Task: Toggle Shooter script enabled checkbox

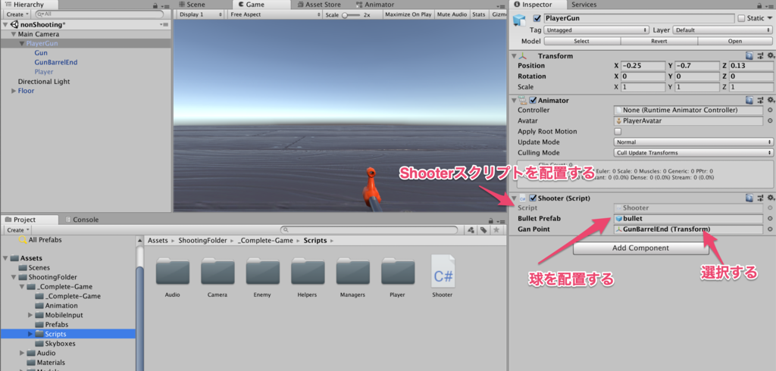Action: 533,198
